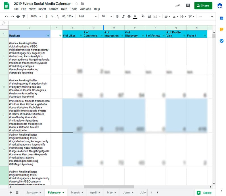Open the # of Impression column filter
The width and height of the screenshot is (226, 196).
point(122,35)
